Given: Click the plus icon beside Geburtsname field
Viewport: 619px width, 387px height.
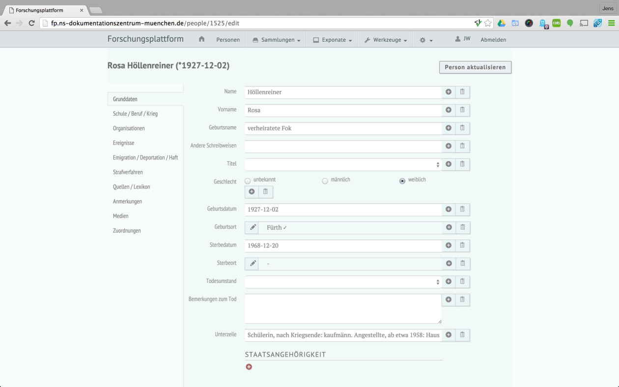Looking at the screenshot, I should pos(449,128).
